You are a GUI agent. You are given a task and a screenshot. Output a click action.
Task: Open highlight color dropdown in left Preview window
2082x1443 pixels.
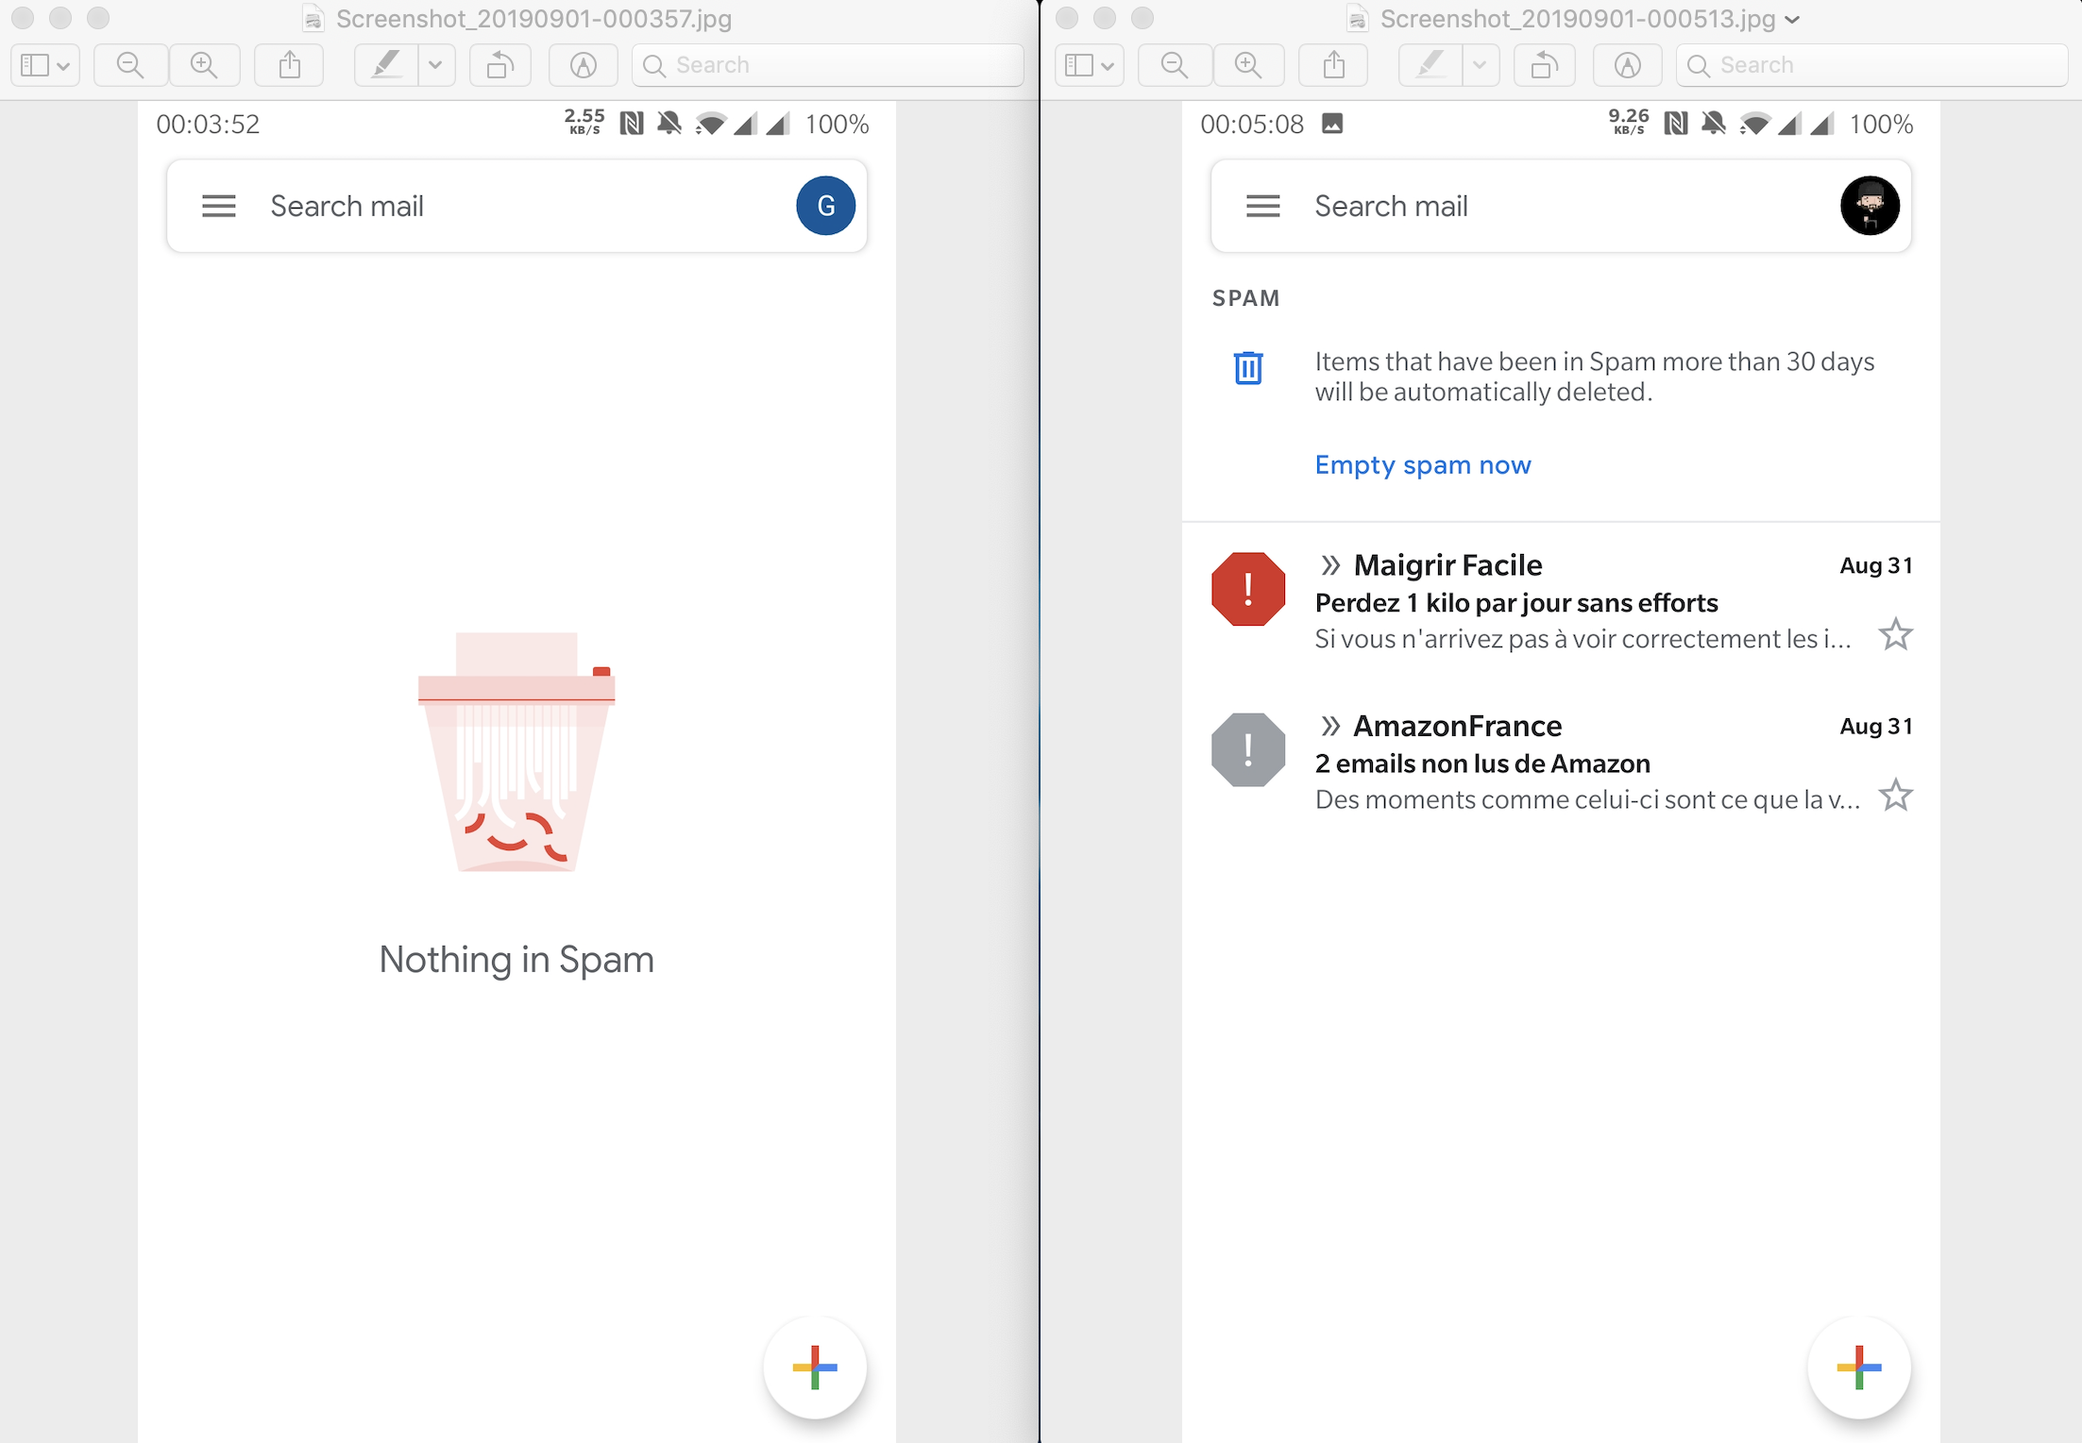pyautogui.click(x=435, y=65)
